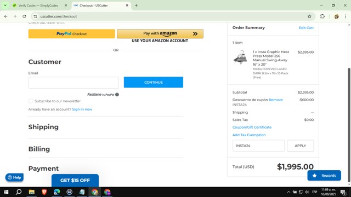Click the GET $15 OFF banner

point(75,180)
